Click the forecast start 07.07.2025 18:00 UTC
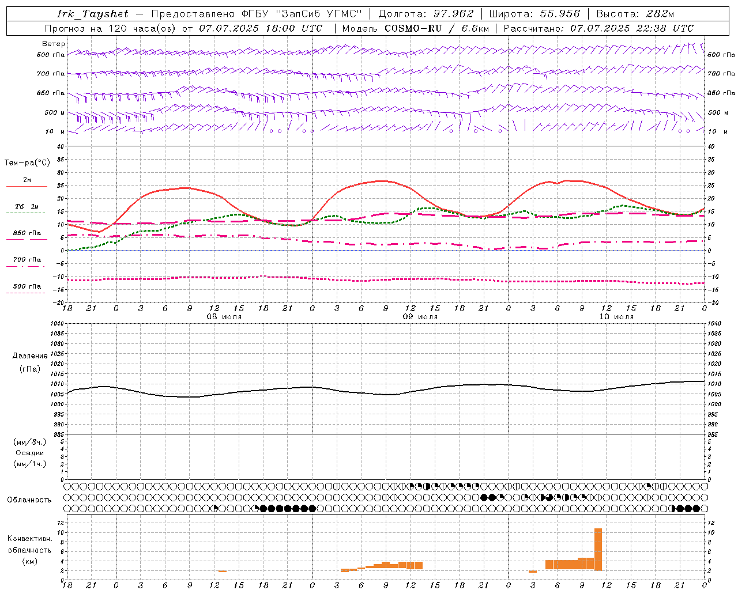This screenshot has height=590, width=738. [261, 28]
